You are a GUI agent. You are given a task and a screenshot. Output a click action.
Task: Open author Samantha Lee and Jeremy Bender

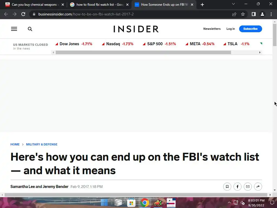[39, 187]
